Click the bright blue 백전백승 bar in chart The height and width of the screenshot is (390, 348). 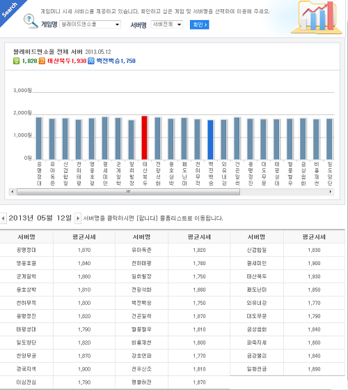click(210, 140)
